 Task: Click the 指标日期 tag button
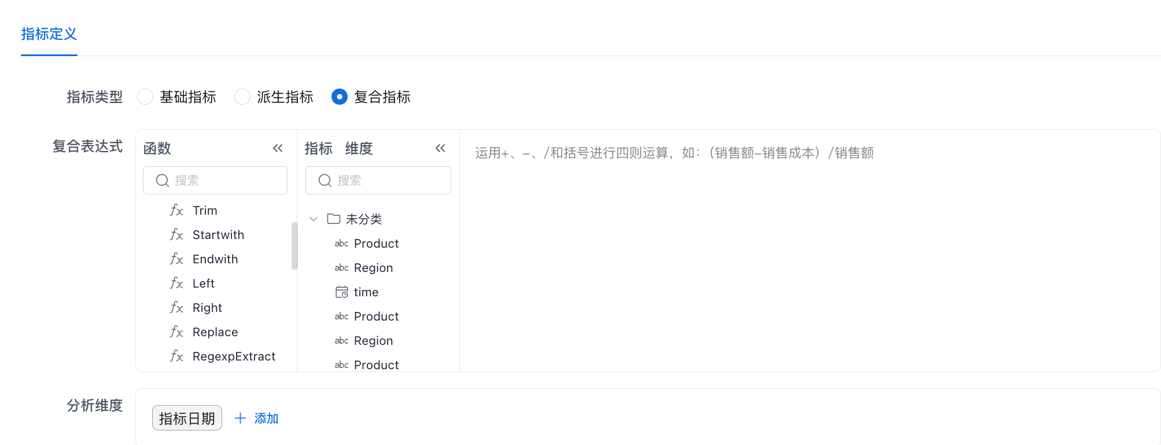[x=187, y=418]
